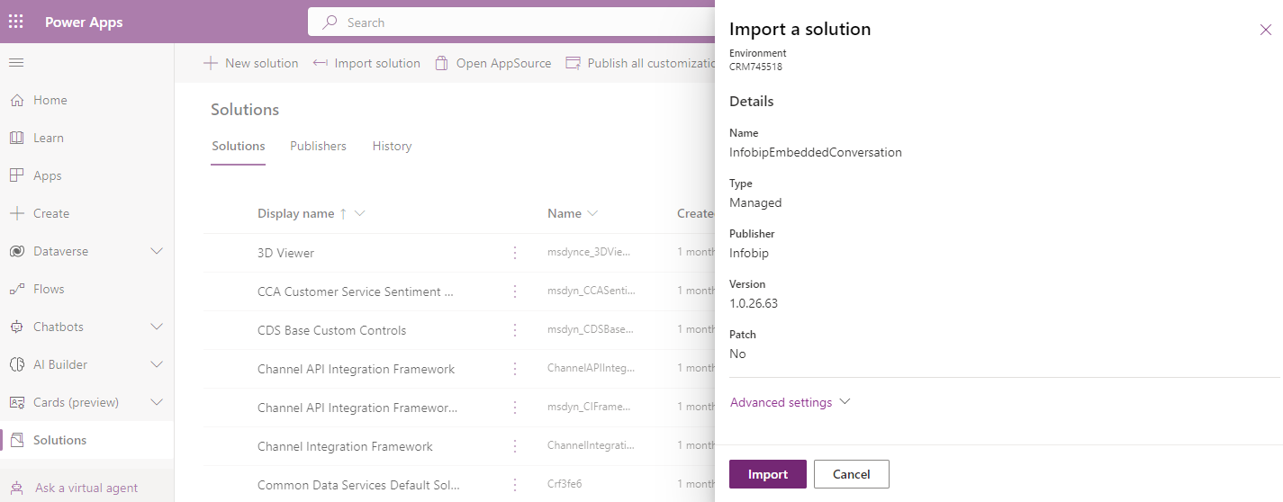Open the Learn page icon
The image size is (1283, 502).
pos(16,138)
